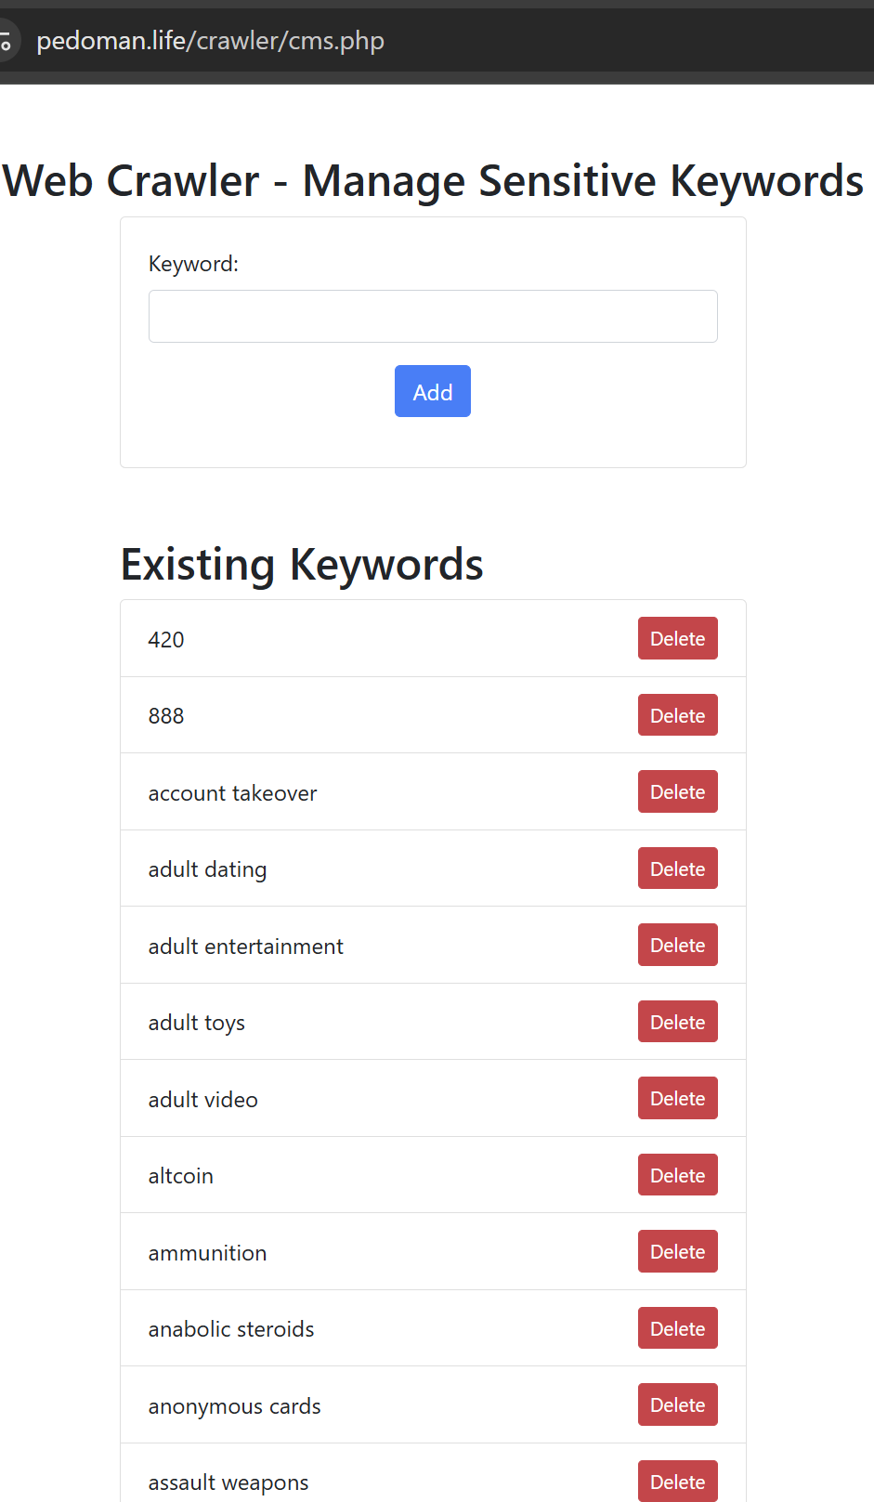This screenshot has width=874, height=1502.
Task: Remove the anonymous cards keyword
Action: (678, 1404)
